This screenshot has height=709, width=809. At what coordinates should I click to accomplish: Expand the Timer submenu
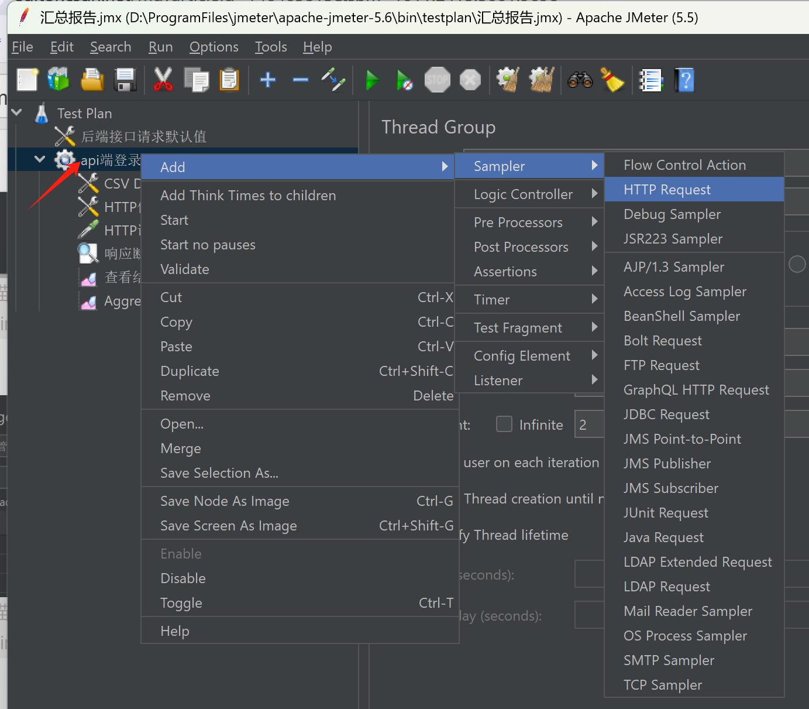tap(529, 300)
